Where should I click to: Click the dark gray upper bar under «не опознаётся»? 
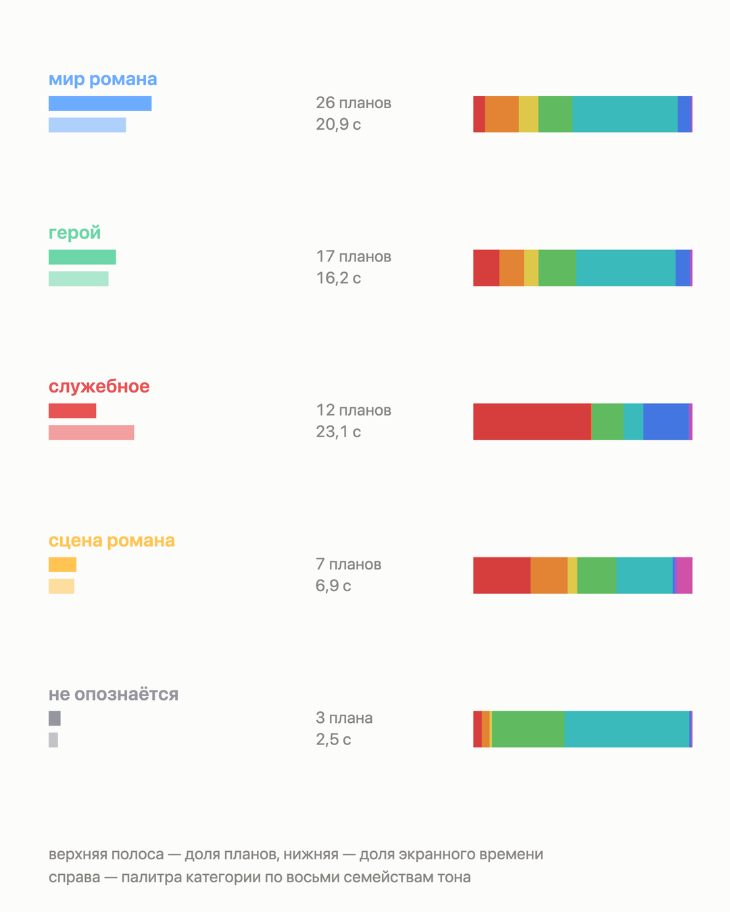55,719
